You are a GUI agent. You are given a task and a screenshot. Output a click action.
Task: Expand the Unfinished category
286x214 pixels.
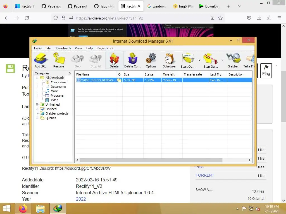coord(37,104)
